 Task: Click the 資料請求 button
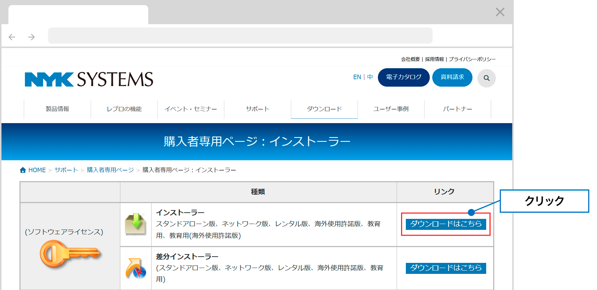[452, 77]
